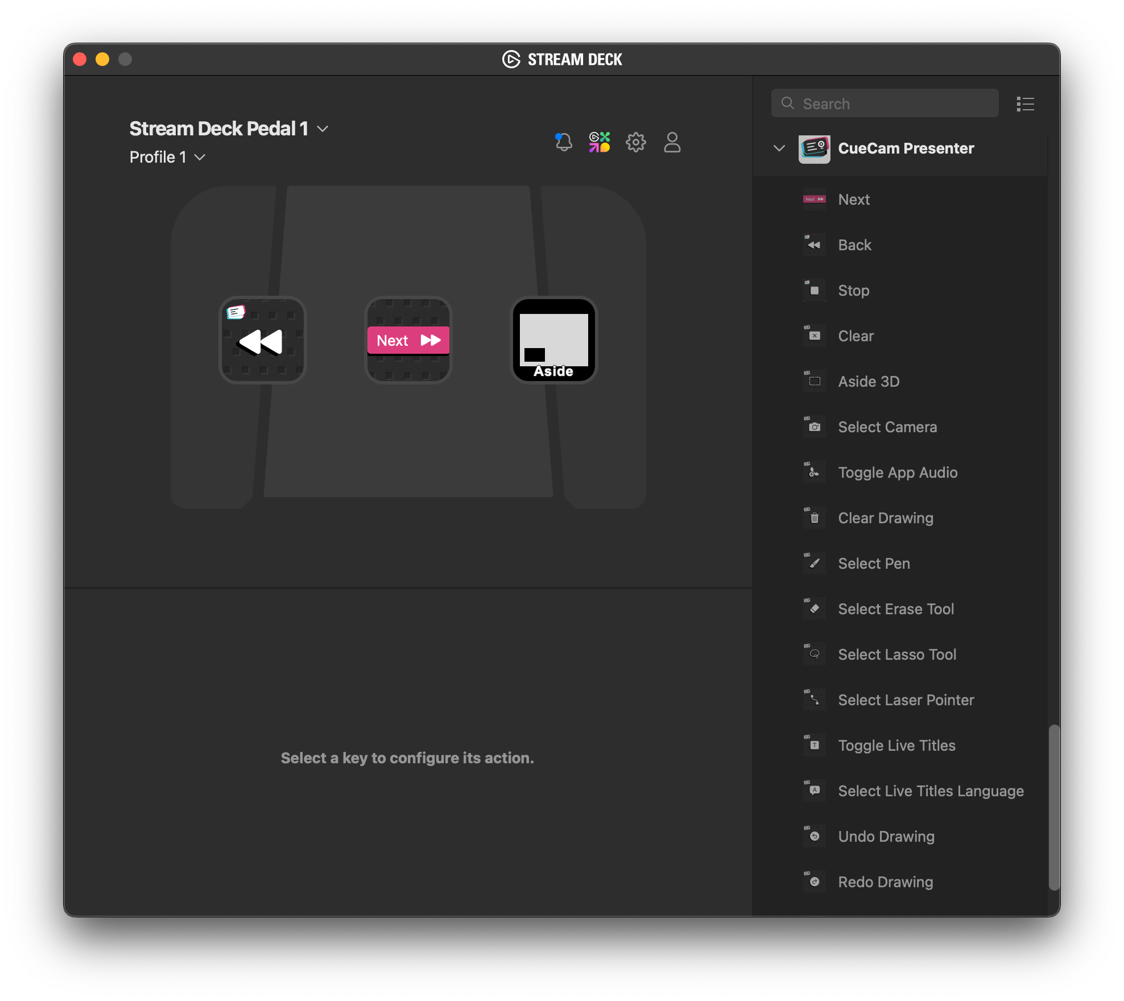Click the Toggle App Audio icon

815,473
